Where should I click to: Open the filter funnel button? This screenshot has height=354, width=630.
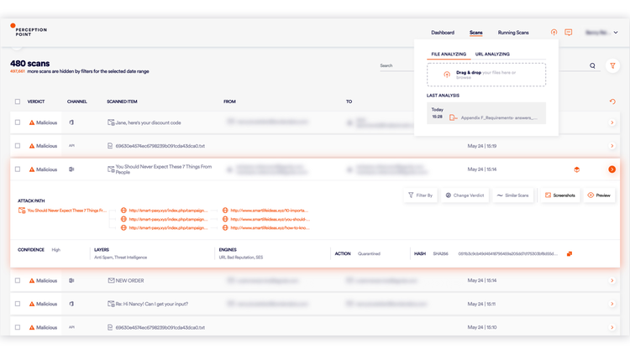[x=612, y=65]
